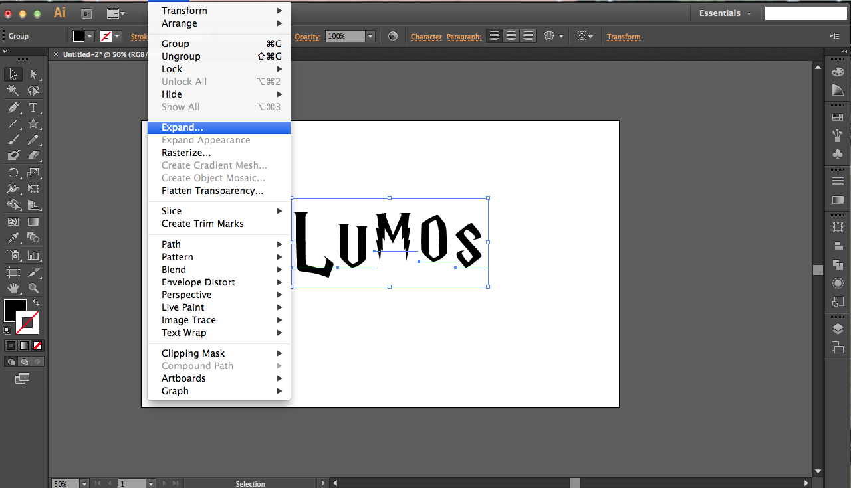
Task: Open the stroke color dropdown arrow
Action: click(x=117, y=37)
